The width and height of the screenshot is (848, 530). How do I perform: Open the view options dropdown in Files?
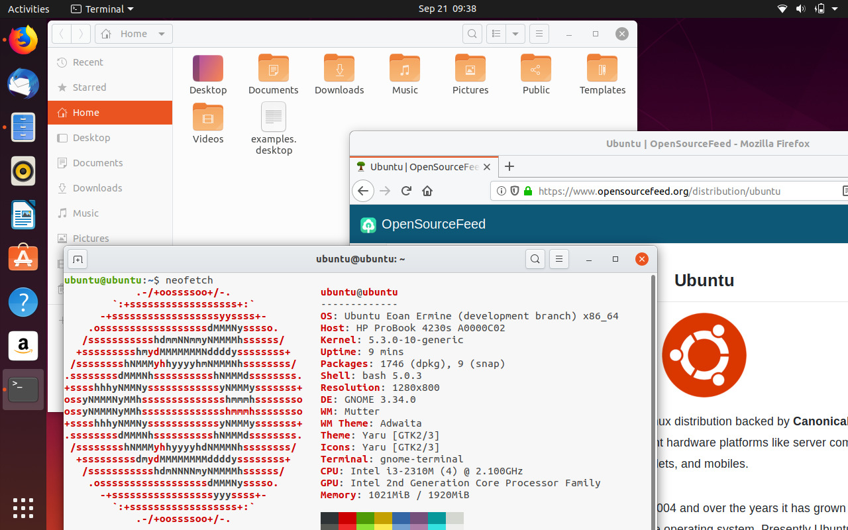tap(515, 34)
